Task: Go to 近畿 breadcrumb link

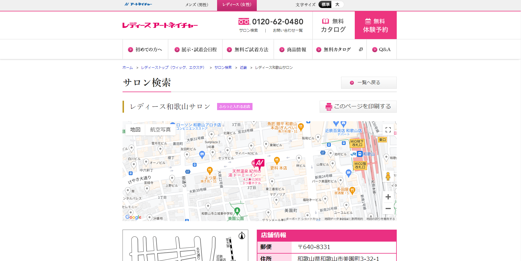Action: tap(243, 68)
